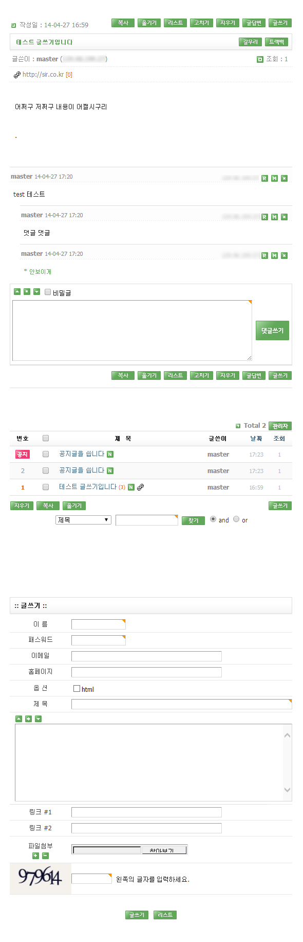The image size is (303, 942).
Task: Click modify icon M on '댓글 댓글' comment
Action: tap(274, 217)
